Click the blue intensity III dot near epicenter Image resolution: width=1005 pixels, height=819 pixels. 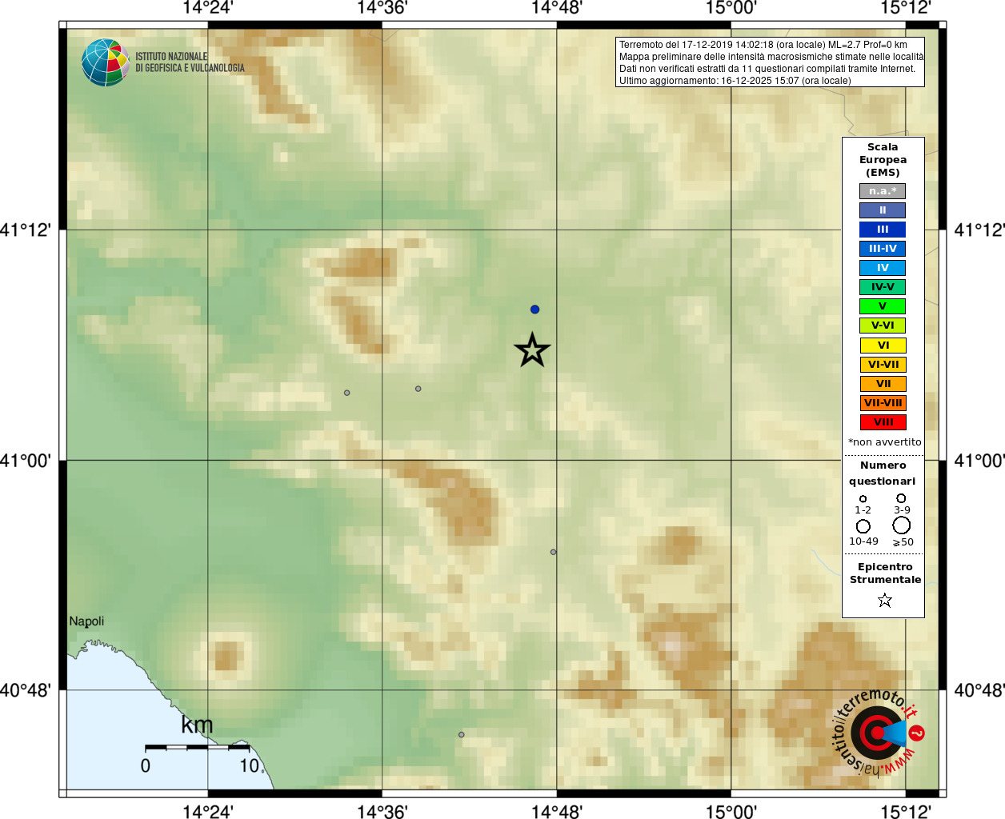click(535, 310)
